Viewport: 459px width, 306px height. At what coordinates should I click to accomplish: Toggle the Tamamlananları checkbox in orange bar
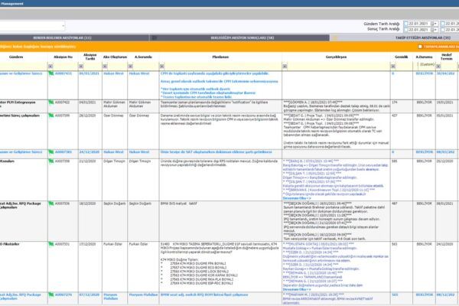pos(420,47)
